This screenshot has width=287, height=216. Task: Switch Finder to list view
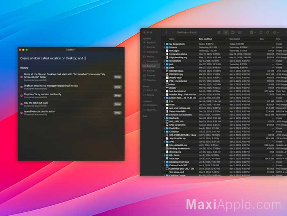pos(225,32)
